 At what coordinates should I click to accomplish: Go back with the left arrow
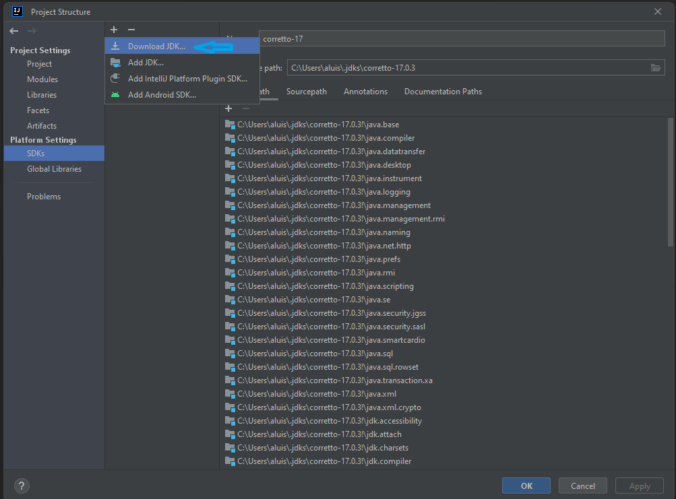pyautogui.click(x=13, y=31)
